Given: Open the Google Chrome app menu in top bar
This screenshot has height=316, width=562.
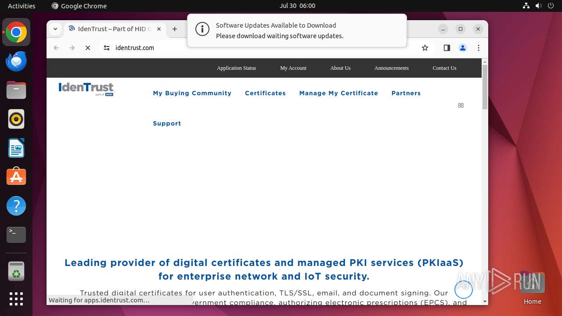Looking at the screenshot, I should pyautogui.click(x=79, y=6).
